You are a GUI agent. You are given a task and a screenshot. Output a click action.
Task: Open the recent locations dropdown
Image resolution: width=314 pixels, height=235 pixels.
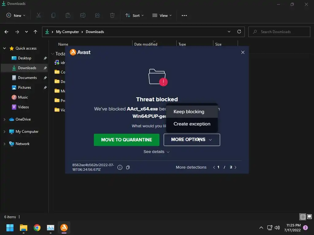click(26, 32)
